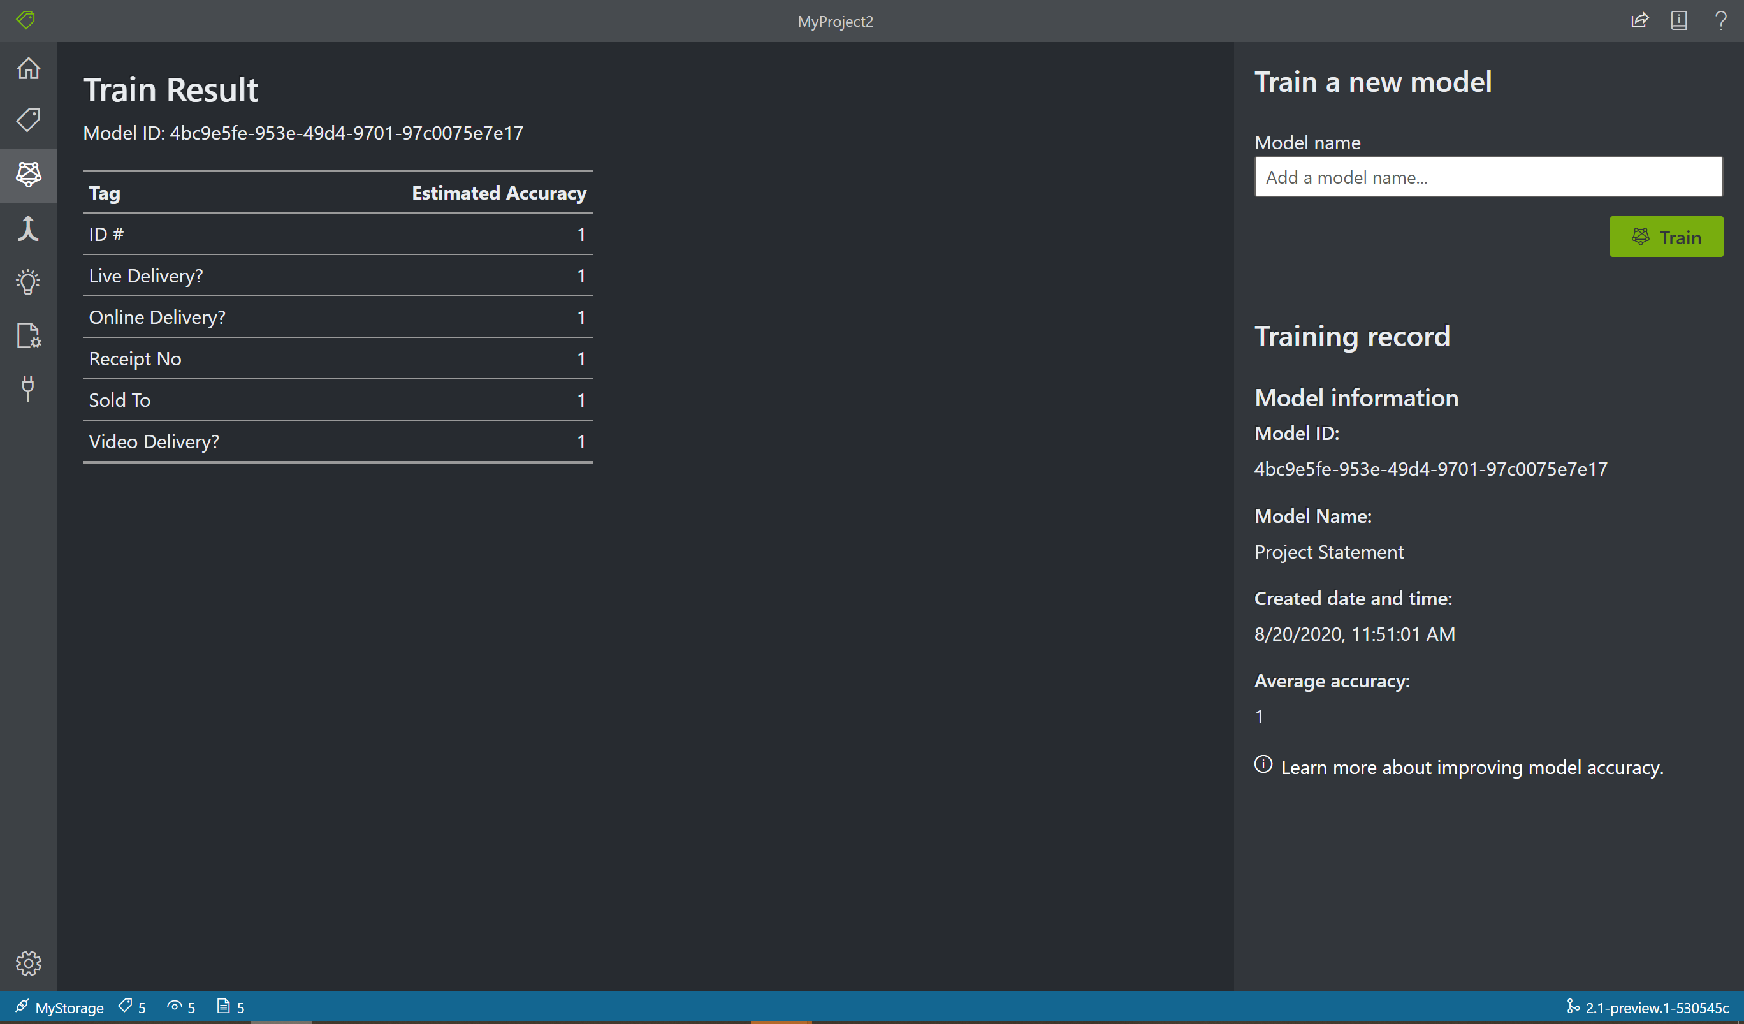Click the Train button to start training
The image size is (1744, 1024).
[x=1668, y=237]
